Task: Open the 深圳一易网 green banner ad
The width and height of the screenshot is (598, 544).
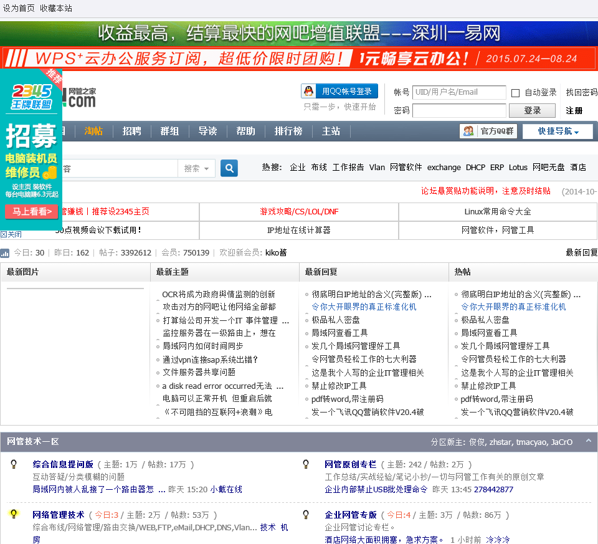Action: pos(299,34)
